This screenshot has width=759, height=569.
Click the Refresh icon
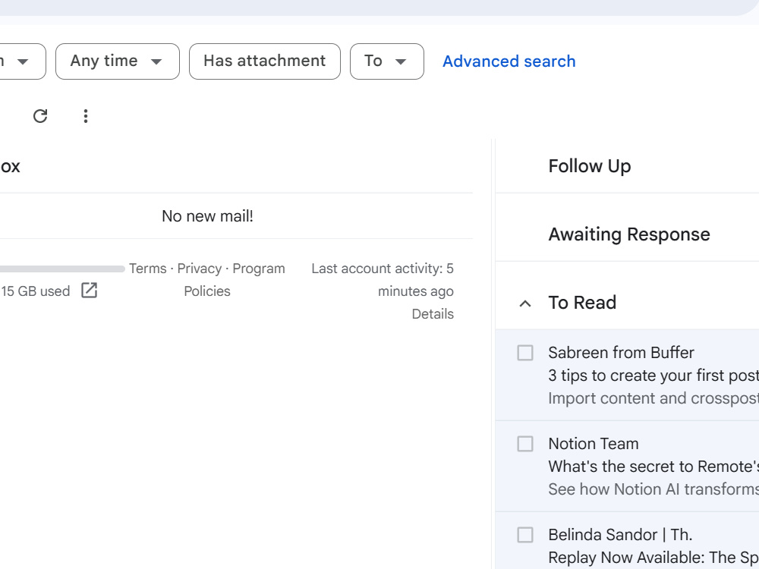click(x=40, y=116)
